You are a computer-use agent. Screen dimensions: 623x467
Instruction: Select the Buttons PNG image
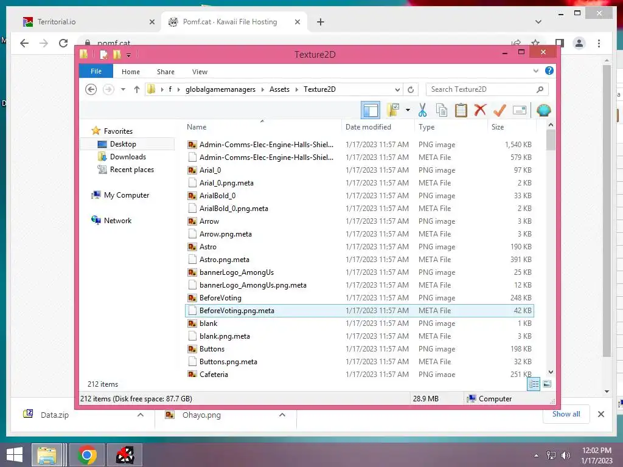click(x=359, y=348)
